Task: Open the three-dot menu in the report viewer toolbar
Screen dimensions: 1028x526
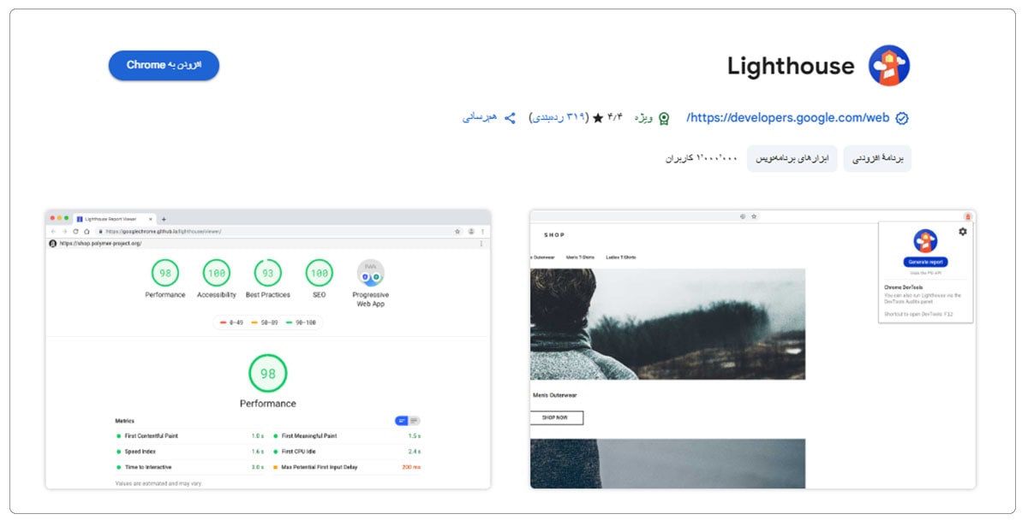Action: coord(481,231)
